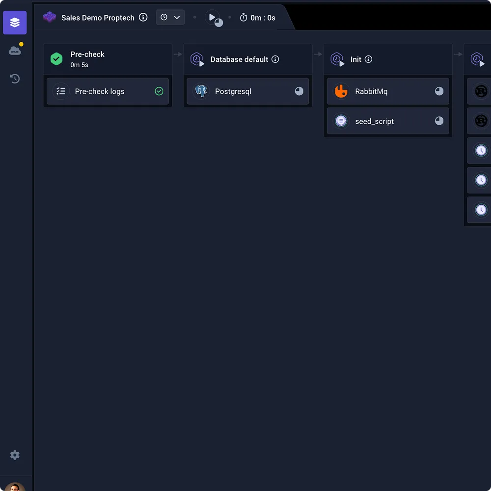The width and height of the screenshot is (491, 491).
Task: Show info for Init stage
Action: coord(369,59)
